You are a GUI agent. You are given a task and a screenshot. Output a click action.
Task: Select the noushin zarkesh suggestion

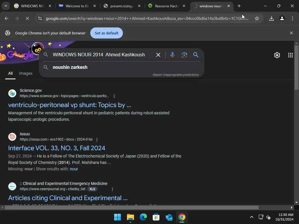[x=70, y=67]
